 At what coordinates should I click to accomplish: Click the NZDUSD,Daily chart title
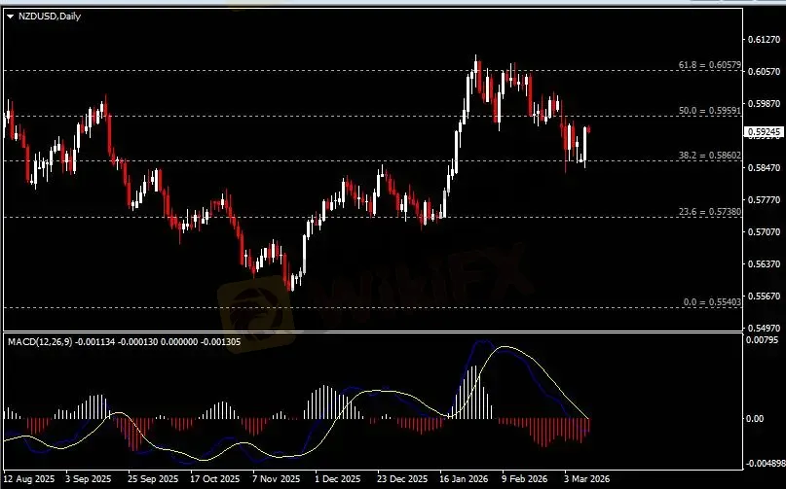[x=50, y=17]
